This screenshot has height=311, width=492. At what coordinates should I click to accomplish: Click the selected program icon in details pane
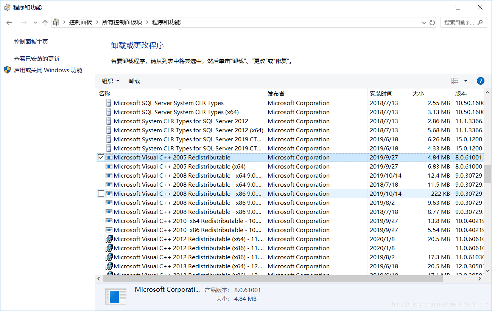tap(116, 296)
